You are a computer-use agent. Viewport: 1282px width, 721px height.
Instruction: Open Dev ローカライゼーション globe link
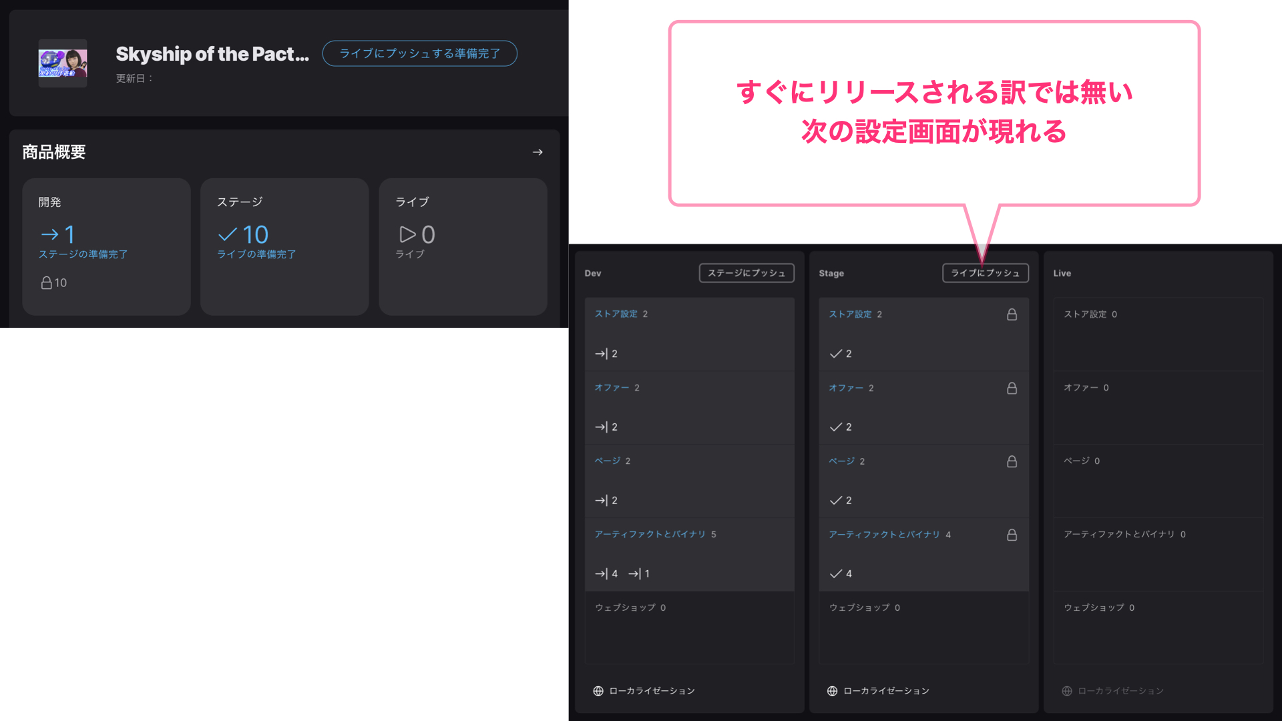click(x=644, y=691)
